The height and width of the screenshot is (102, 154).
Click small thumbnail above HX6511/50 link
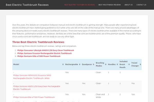coord(14,83)
